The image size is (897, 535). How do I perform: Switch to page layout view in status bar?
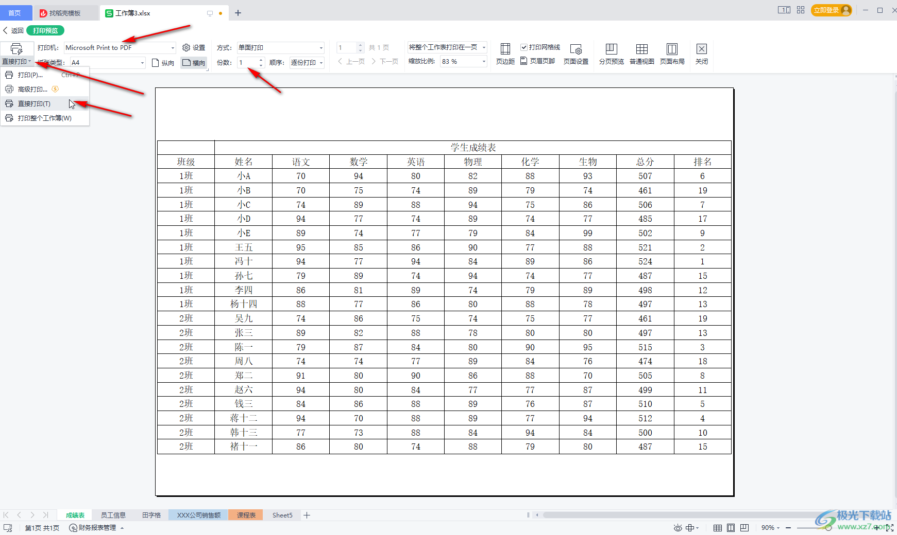(x=731, y=528)
